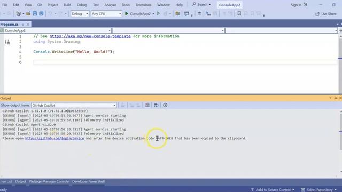Open the Debug configuration dropdown

click(80, 14)
